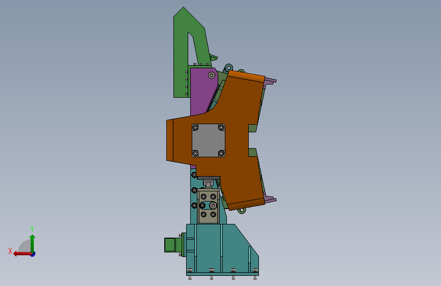441x286 pixels.
Task: Click the blue Z axis dot of the triad
Action: (x=33, y=254)
